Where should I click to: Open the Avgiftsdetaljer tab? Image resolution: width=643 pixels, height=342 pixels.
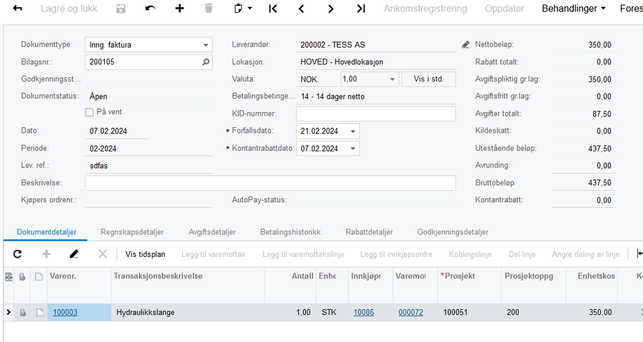[212, 232]
